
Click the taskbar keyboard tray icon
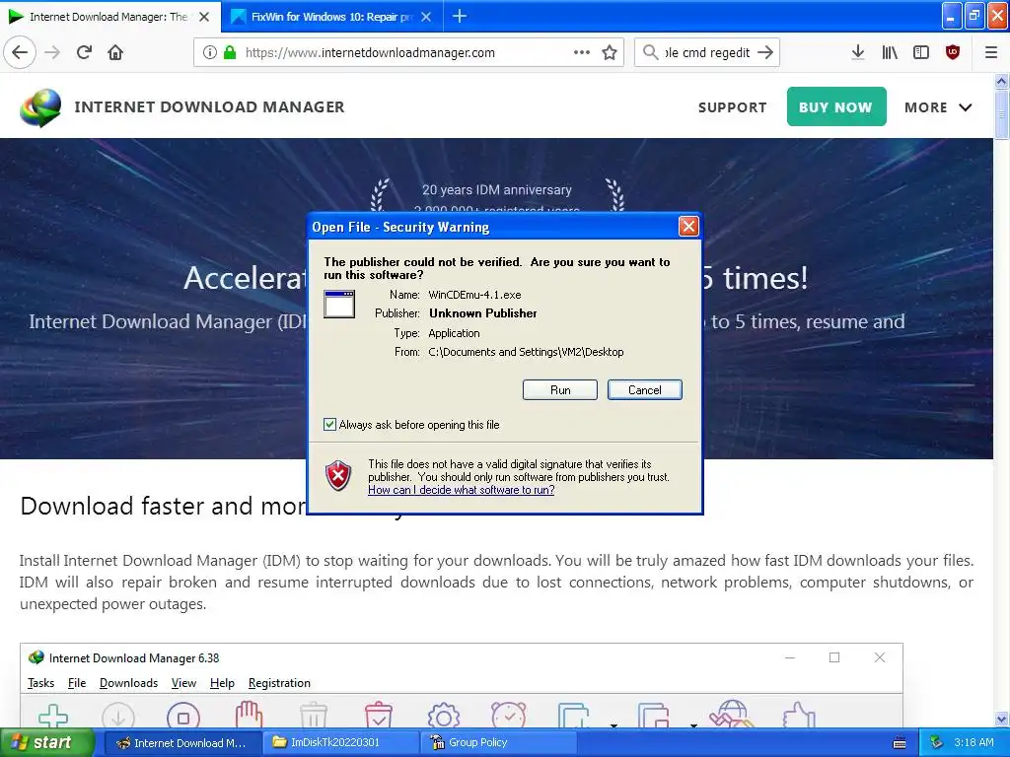900,743
